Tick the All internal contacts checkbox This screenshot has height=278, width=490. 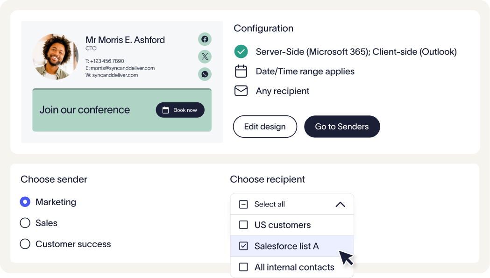pyautogui.click(x=243, y=267)
